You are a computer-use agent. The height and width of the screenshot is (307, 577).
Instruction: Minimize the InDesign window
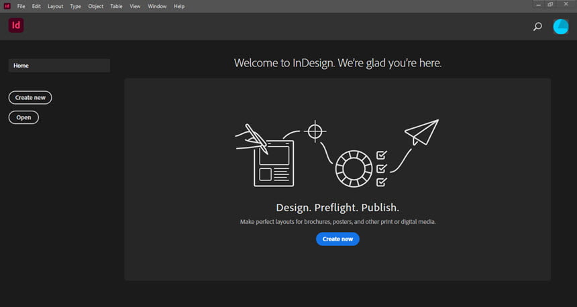[538, 5]
